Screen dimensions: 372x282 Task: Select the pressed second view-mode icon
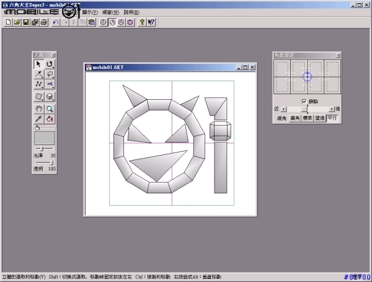tap(112, 22)
